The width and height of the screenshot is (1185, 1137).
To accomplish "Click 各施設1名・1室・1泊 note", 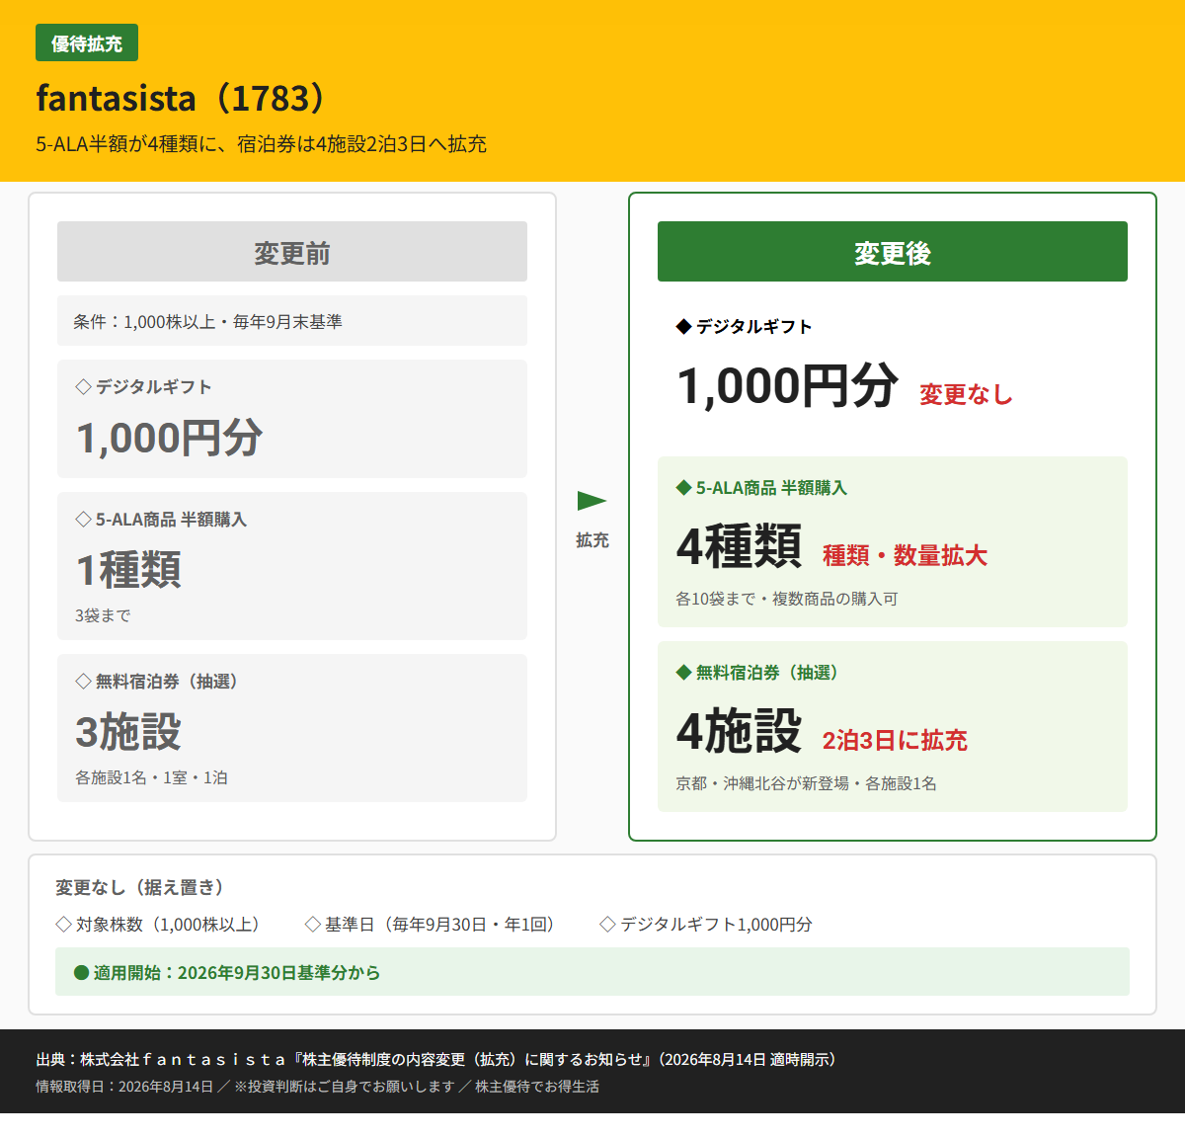I will tap(151, 777).
